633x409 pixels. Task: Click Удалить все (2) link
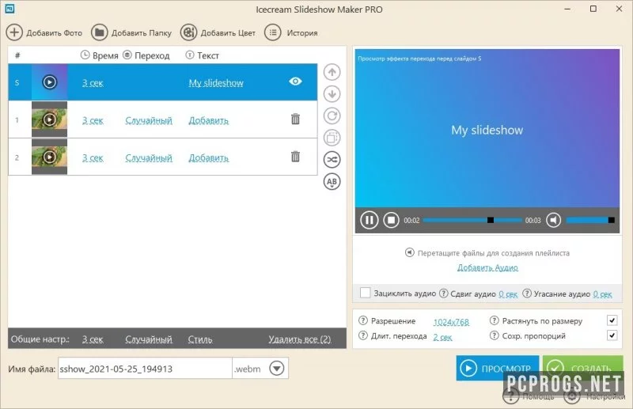300,339
